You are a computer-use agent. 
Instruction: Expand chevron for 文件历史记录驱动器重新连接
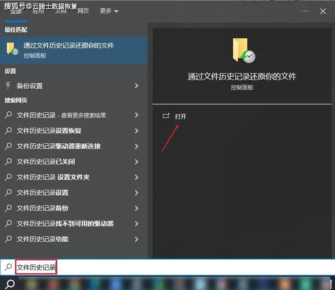[x=137, y=146]
